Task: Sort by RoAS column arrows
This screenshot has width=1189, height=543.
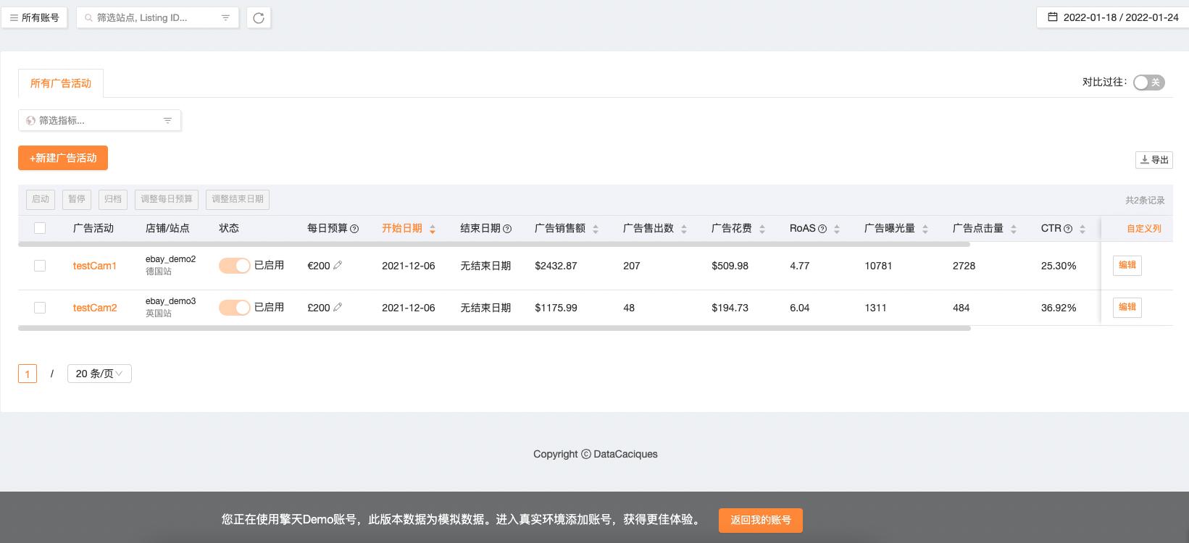Action: [837, 229]
